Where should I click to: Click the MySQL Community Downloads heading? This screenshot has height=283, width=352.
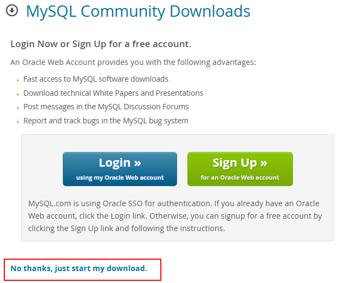point(138,11)
